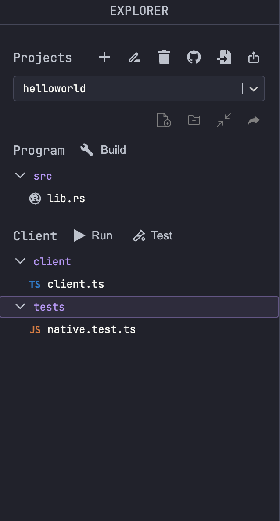Open the client.ts file
The width and height of the screenshot is (280, 521).
click(75, 284)
